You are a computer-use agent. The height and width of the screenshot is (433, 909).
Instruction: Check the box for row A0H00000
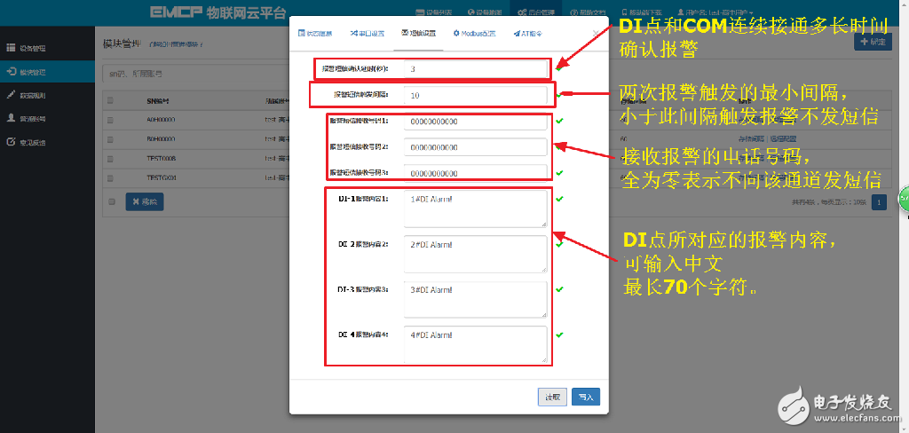[110, 120]
